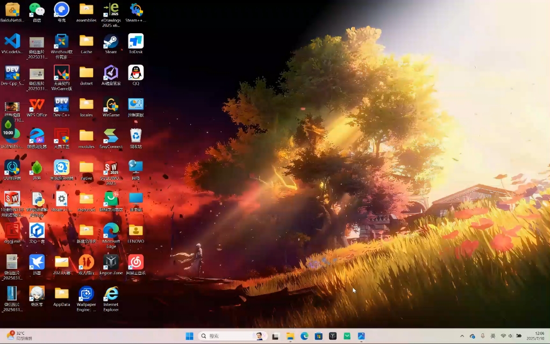The width and height of the screenshot is (550, 344).
Task: Click the taskbar search box
Action: 232,336
